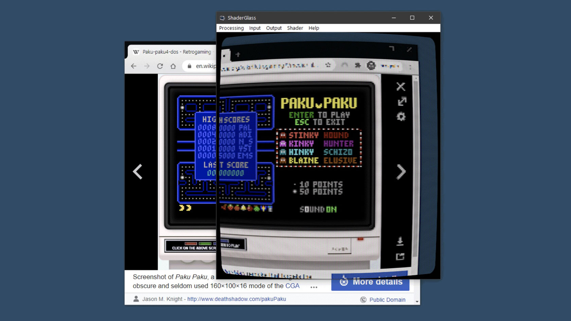
Task: Show the next image in media viewer
Action: click(x=401, y=172)
